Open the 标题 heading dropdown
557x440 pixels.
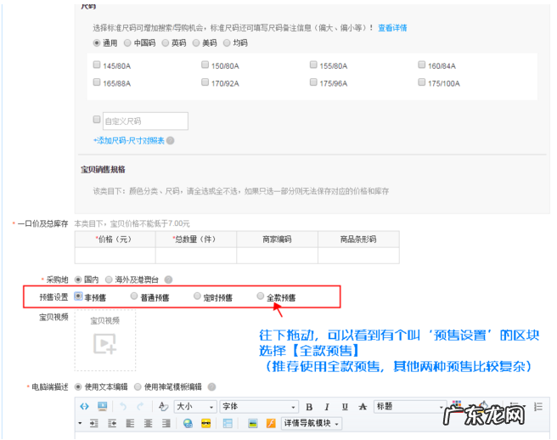(410, 407)
